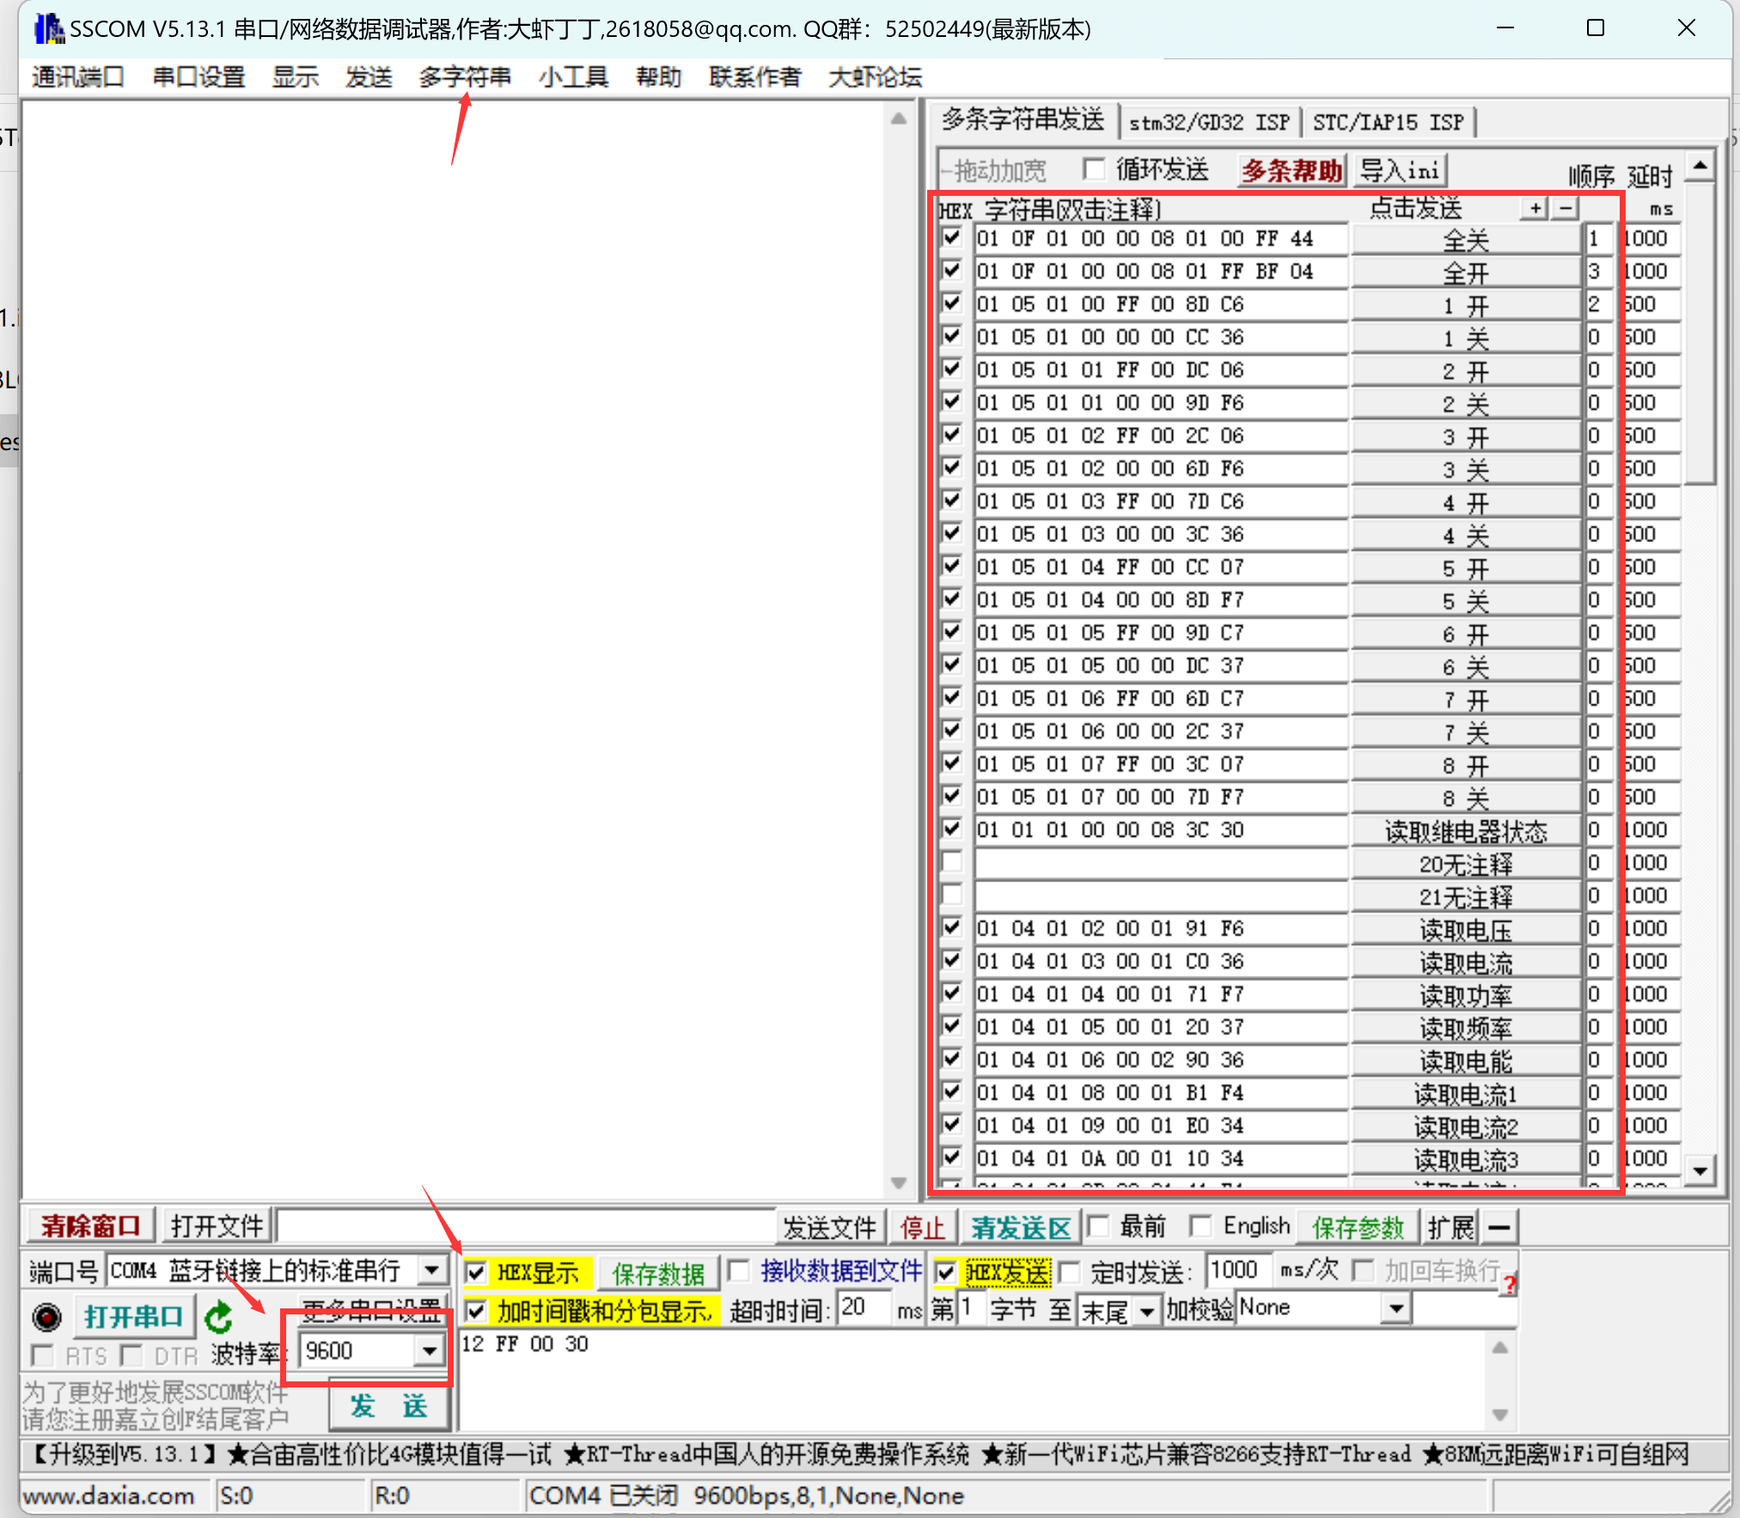The width and height of the screenshot is (1740, 1518).
Task: Click 多条帮助 button
Action: pyautogui.click(x=1291, y=170)
